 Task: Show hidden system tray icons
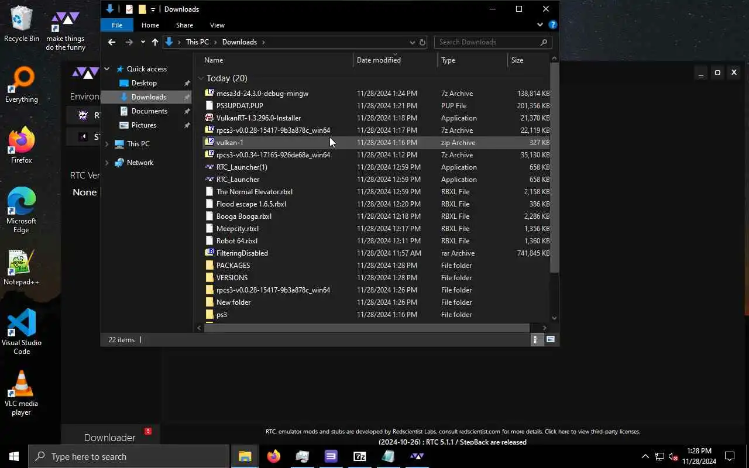[x=645, y=456]
